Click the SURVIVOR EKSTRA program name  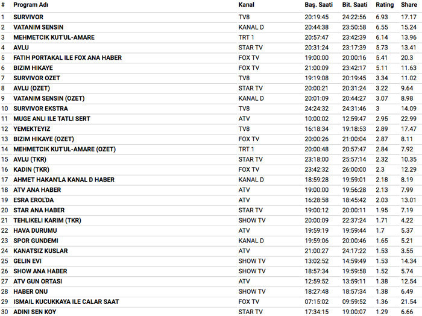(43, 109)
